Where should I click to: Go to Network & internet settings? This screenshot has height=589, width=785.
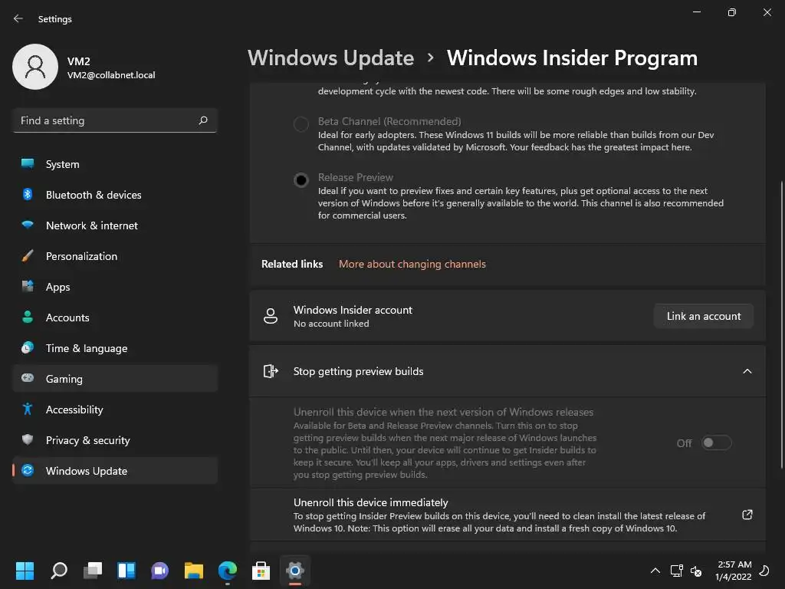coord(115,225)
